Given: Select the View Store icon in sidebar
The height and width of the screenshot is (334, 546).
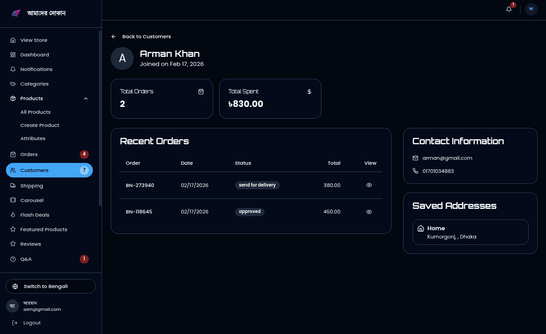Looking at the screenshot, I should (x=13, y=40).
